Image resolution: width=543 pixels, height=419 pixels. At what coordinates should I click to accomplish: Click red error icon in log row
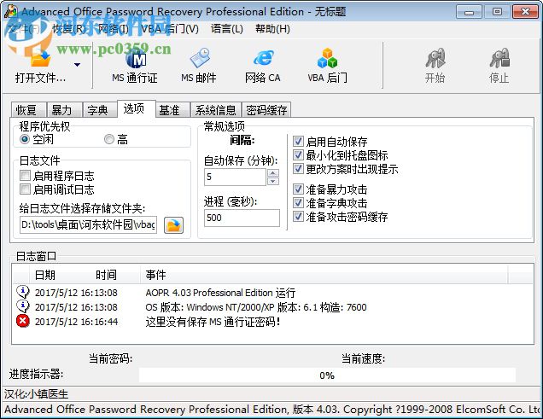23,321
